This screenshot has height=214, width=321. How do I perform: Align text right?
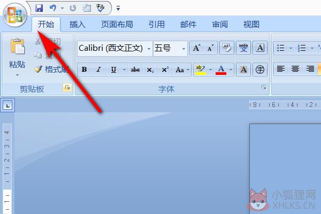coord(310,69)
